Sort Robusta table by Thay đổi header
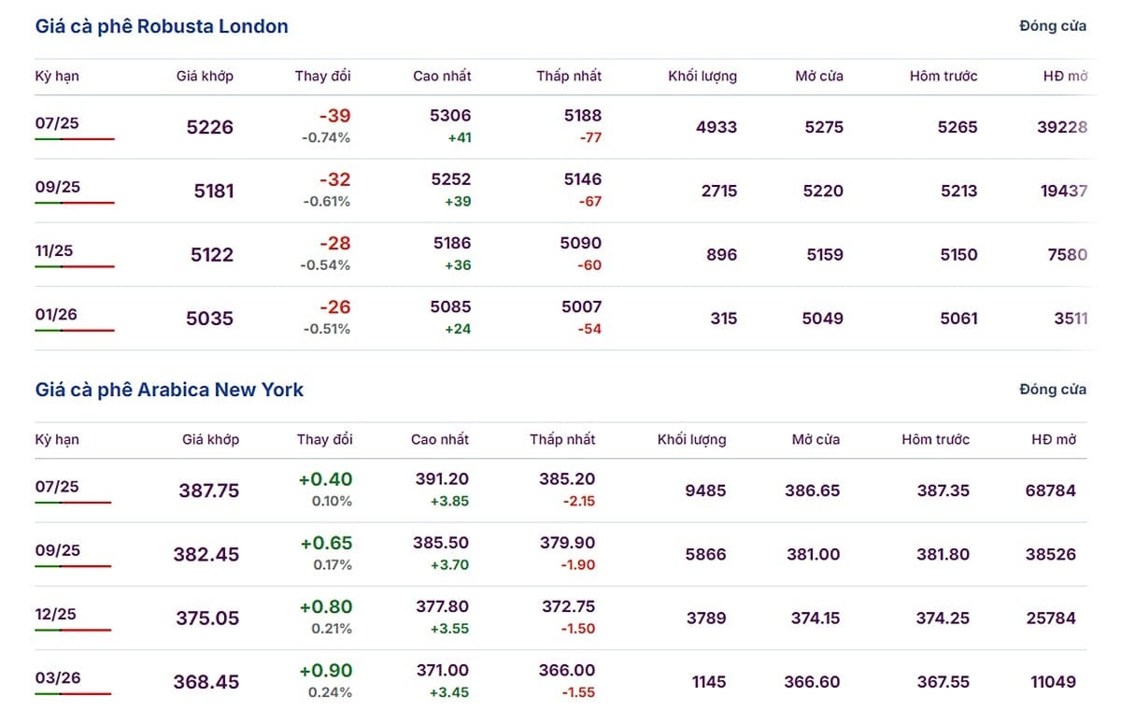 (x=323, y=76)
